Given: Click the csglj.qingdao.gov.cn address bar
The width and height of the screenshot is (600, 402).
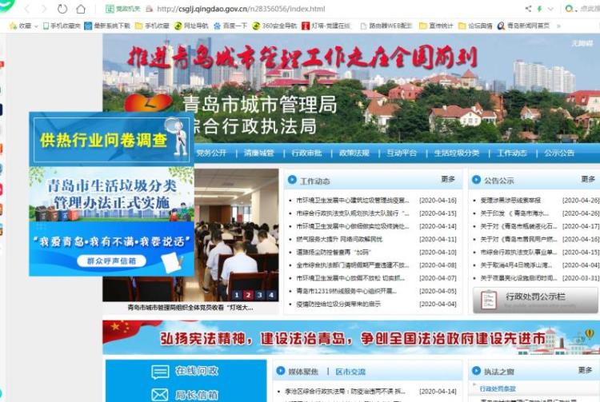Looking at the screenshot, I should (241, 9).
